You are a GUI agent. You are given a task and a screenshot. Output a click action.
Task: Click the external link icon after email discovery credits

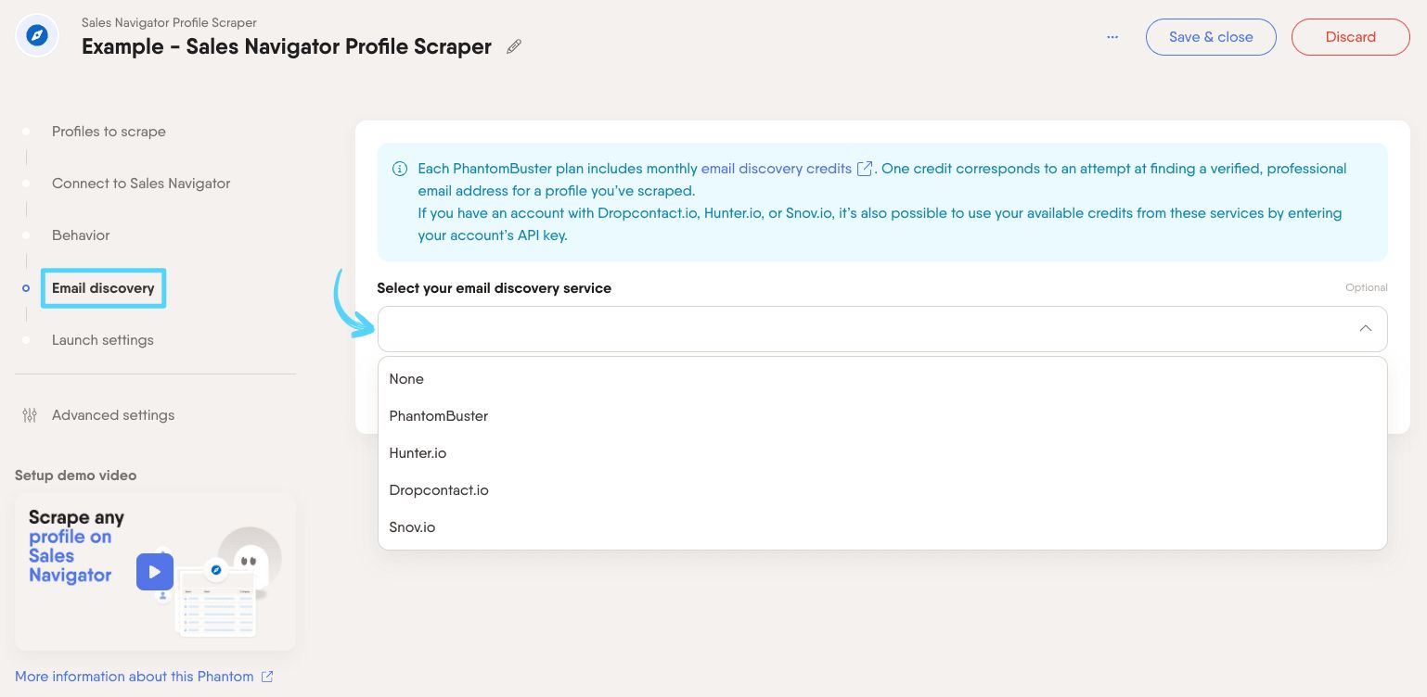click(x=865, y=169)
